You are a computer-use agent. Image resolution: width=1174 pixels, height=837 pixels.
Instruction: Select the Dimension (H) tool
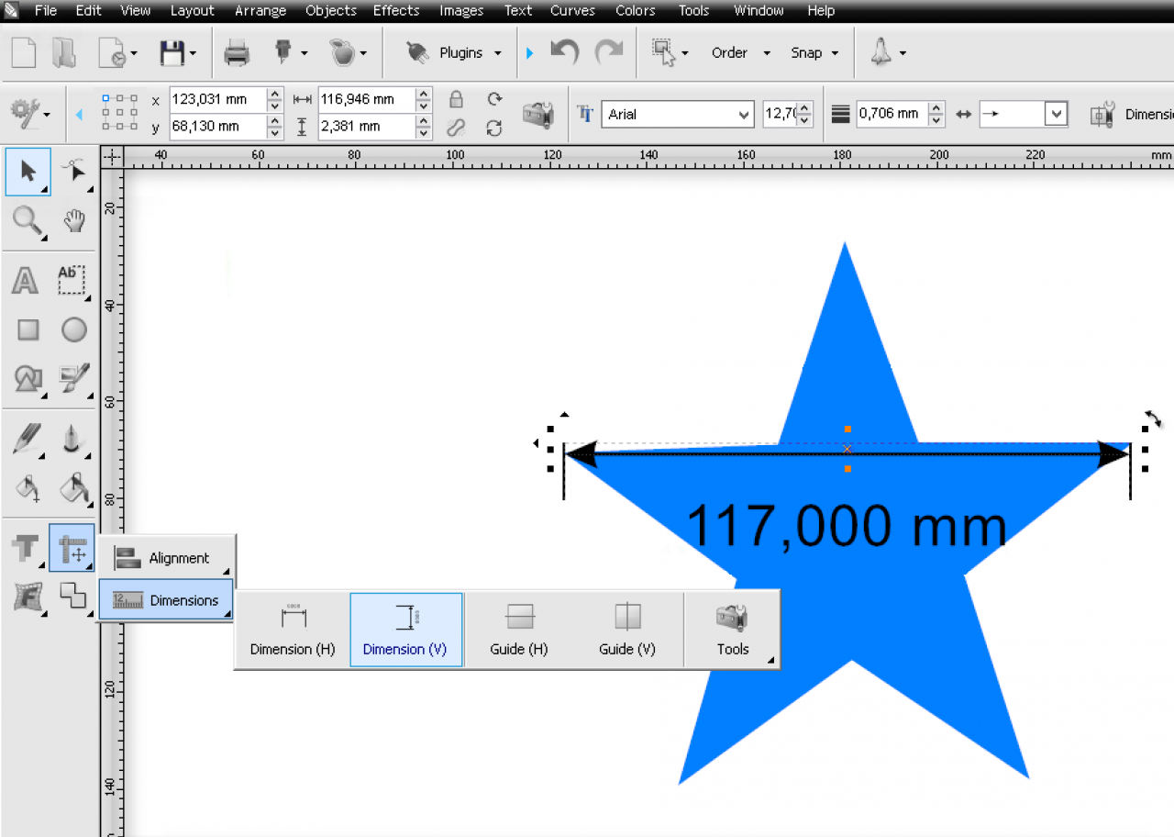(x=293, y=630)
